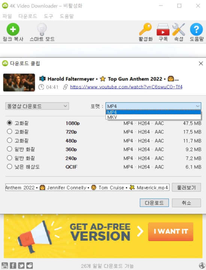Open the 도움말 menu in menu bar
Screen dimensions: 206x270
click(67, 16)
